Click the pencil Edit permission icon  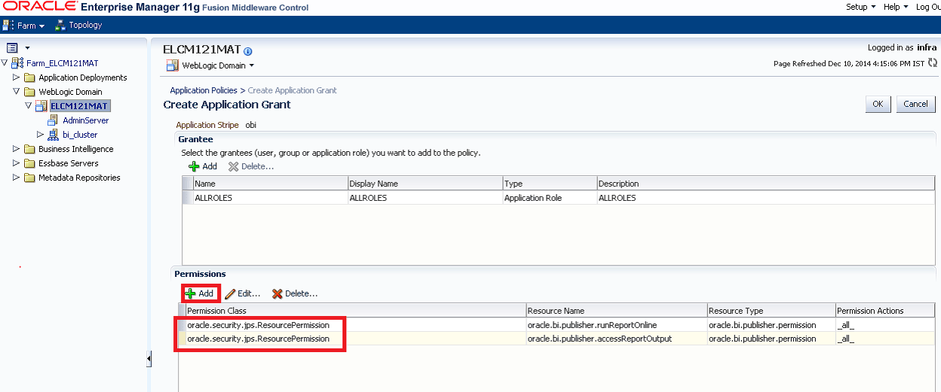coord(231,293)
